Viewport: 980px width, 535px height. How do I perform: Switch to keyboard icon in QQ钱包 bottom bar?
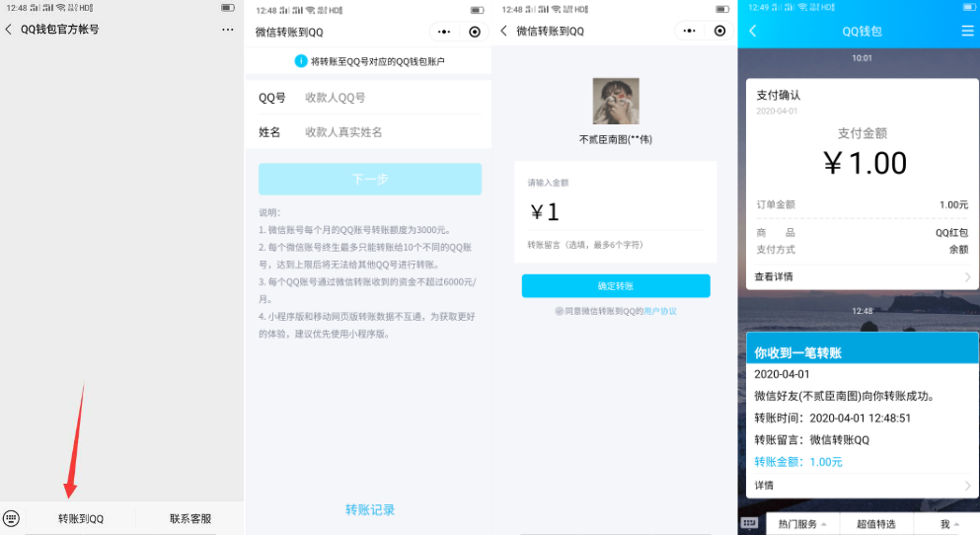[x=749, y=523]
